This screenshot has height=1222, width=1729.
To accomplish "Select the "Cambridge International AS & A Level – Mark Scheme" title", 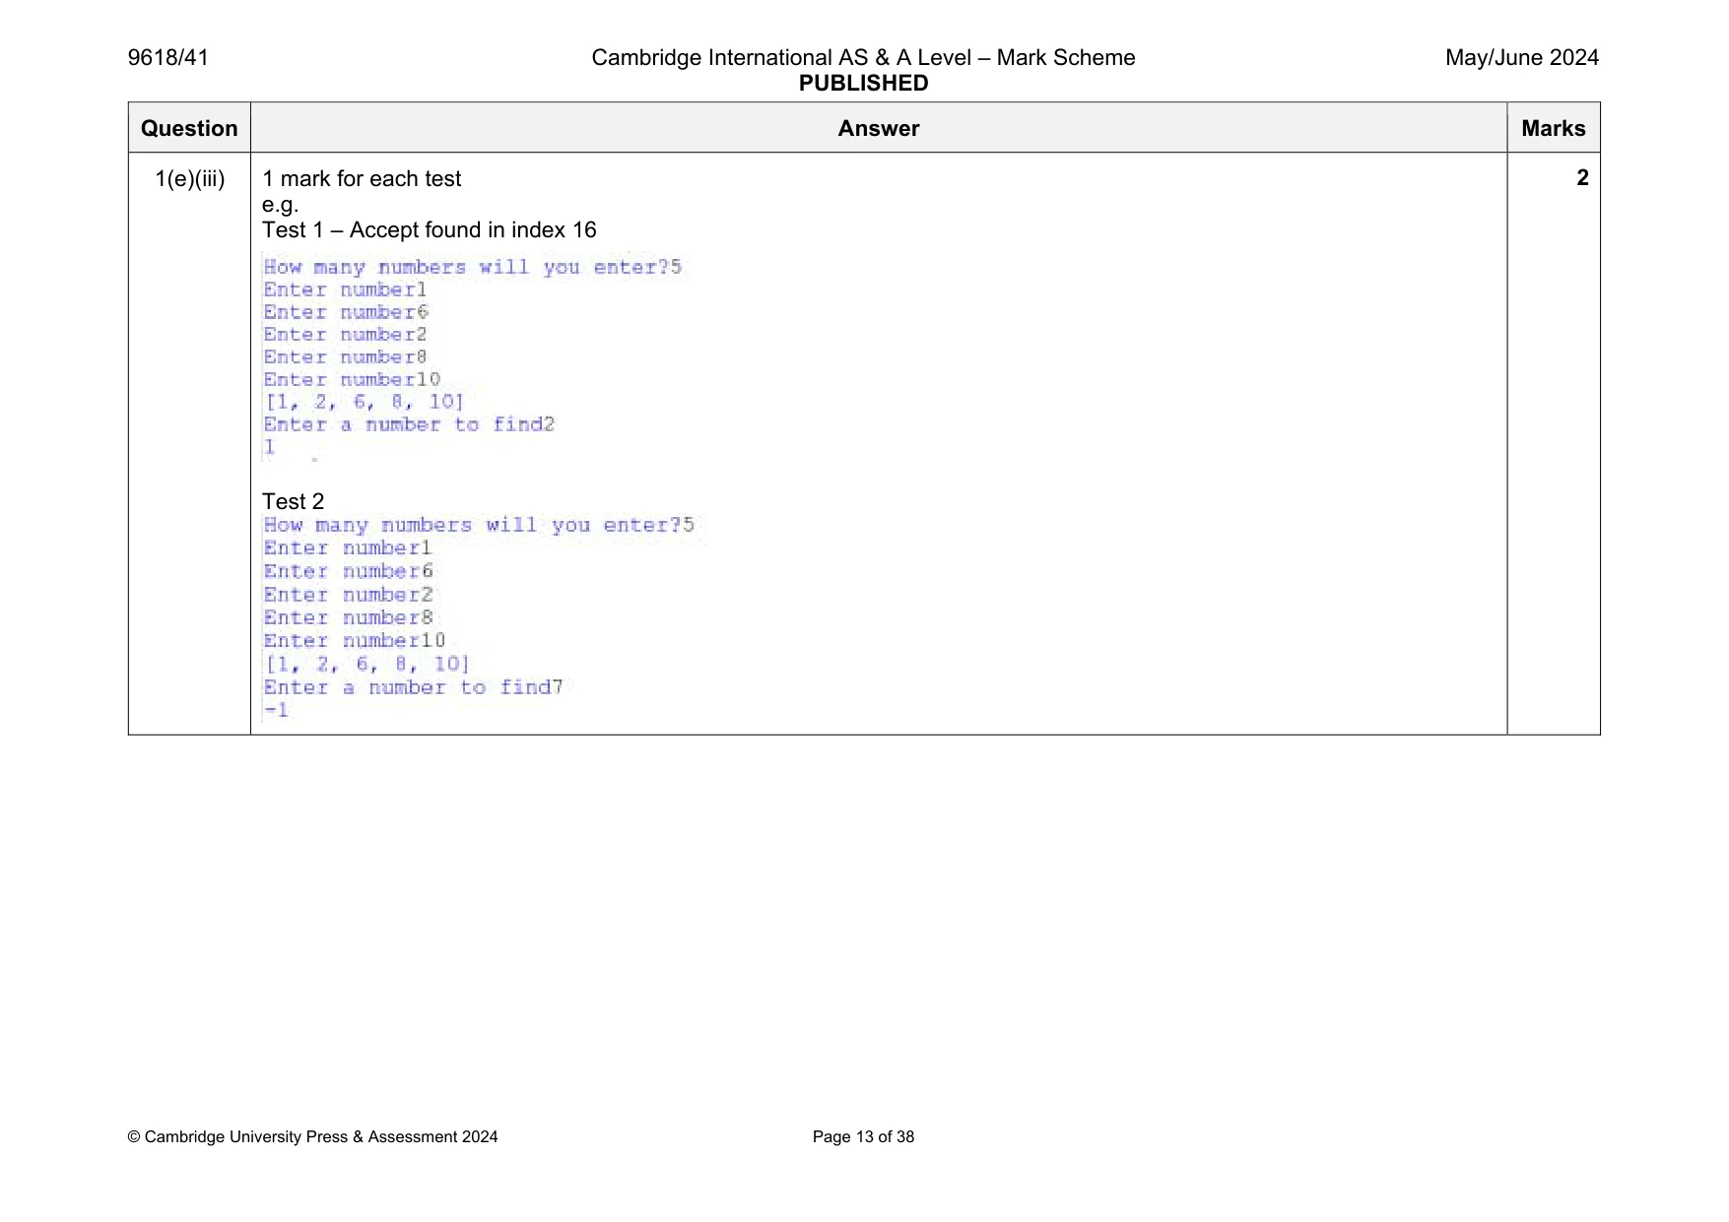I will pyautogui.click(x=863, y=58).
